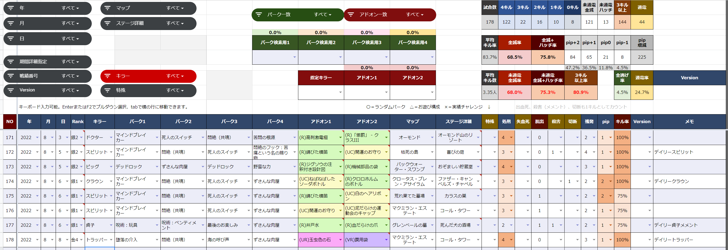Click the filter icon of the red キラー slicer
The width and height of the screenshot is (728, 250).
click(x=107, y=76)
